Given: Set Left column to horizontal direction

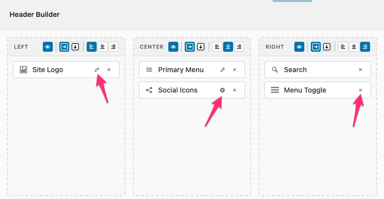Looking at the screenshot, I should pyautogui.click(x=64, y=47).
